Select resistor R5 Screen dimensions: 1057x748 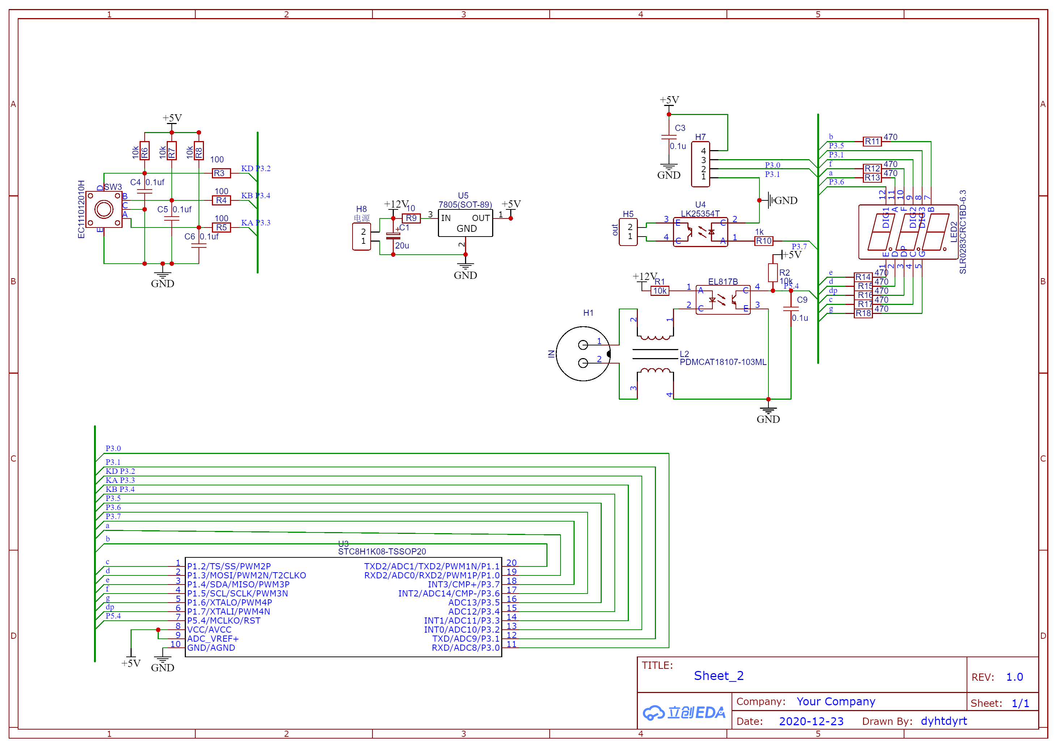coord(221,228)
